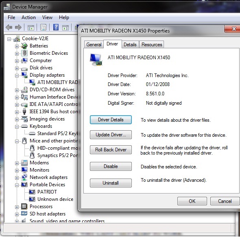This screenshot has height=239, width=240.
Task: Collapse the Keyboards node
Action: 17,127
